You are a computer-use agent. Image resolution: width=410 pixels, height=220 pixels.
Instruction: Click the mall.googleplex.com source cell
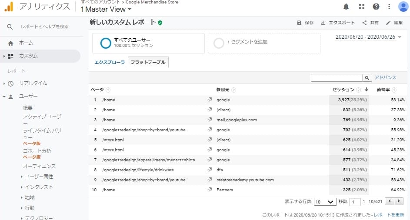(x=237, y=120)
